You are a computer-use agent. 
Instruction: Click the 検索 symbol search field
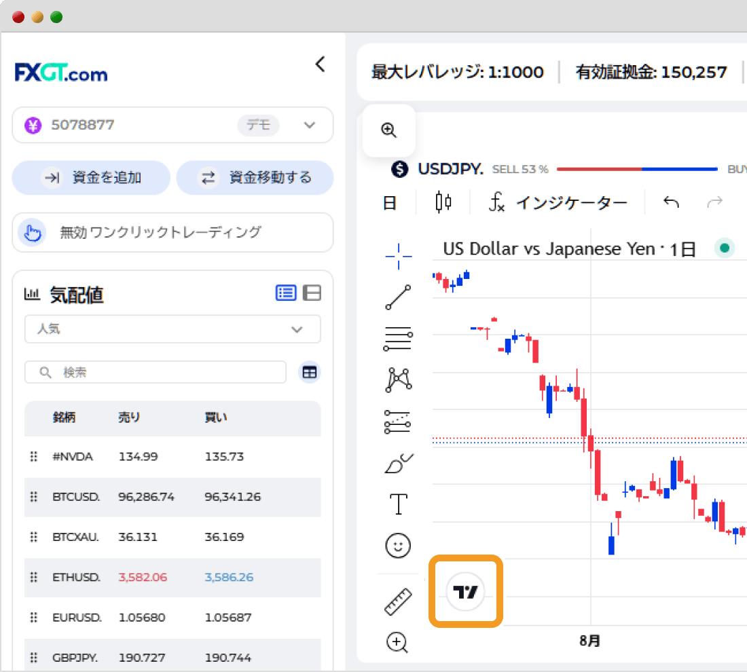[156, 372]
